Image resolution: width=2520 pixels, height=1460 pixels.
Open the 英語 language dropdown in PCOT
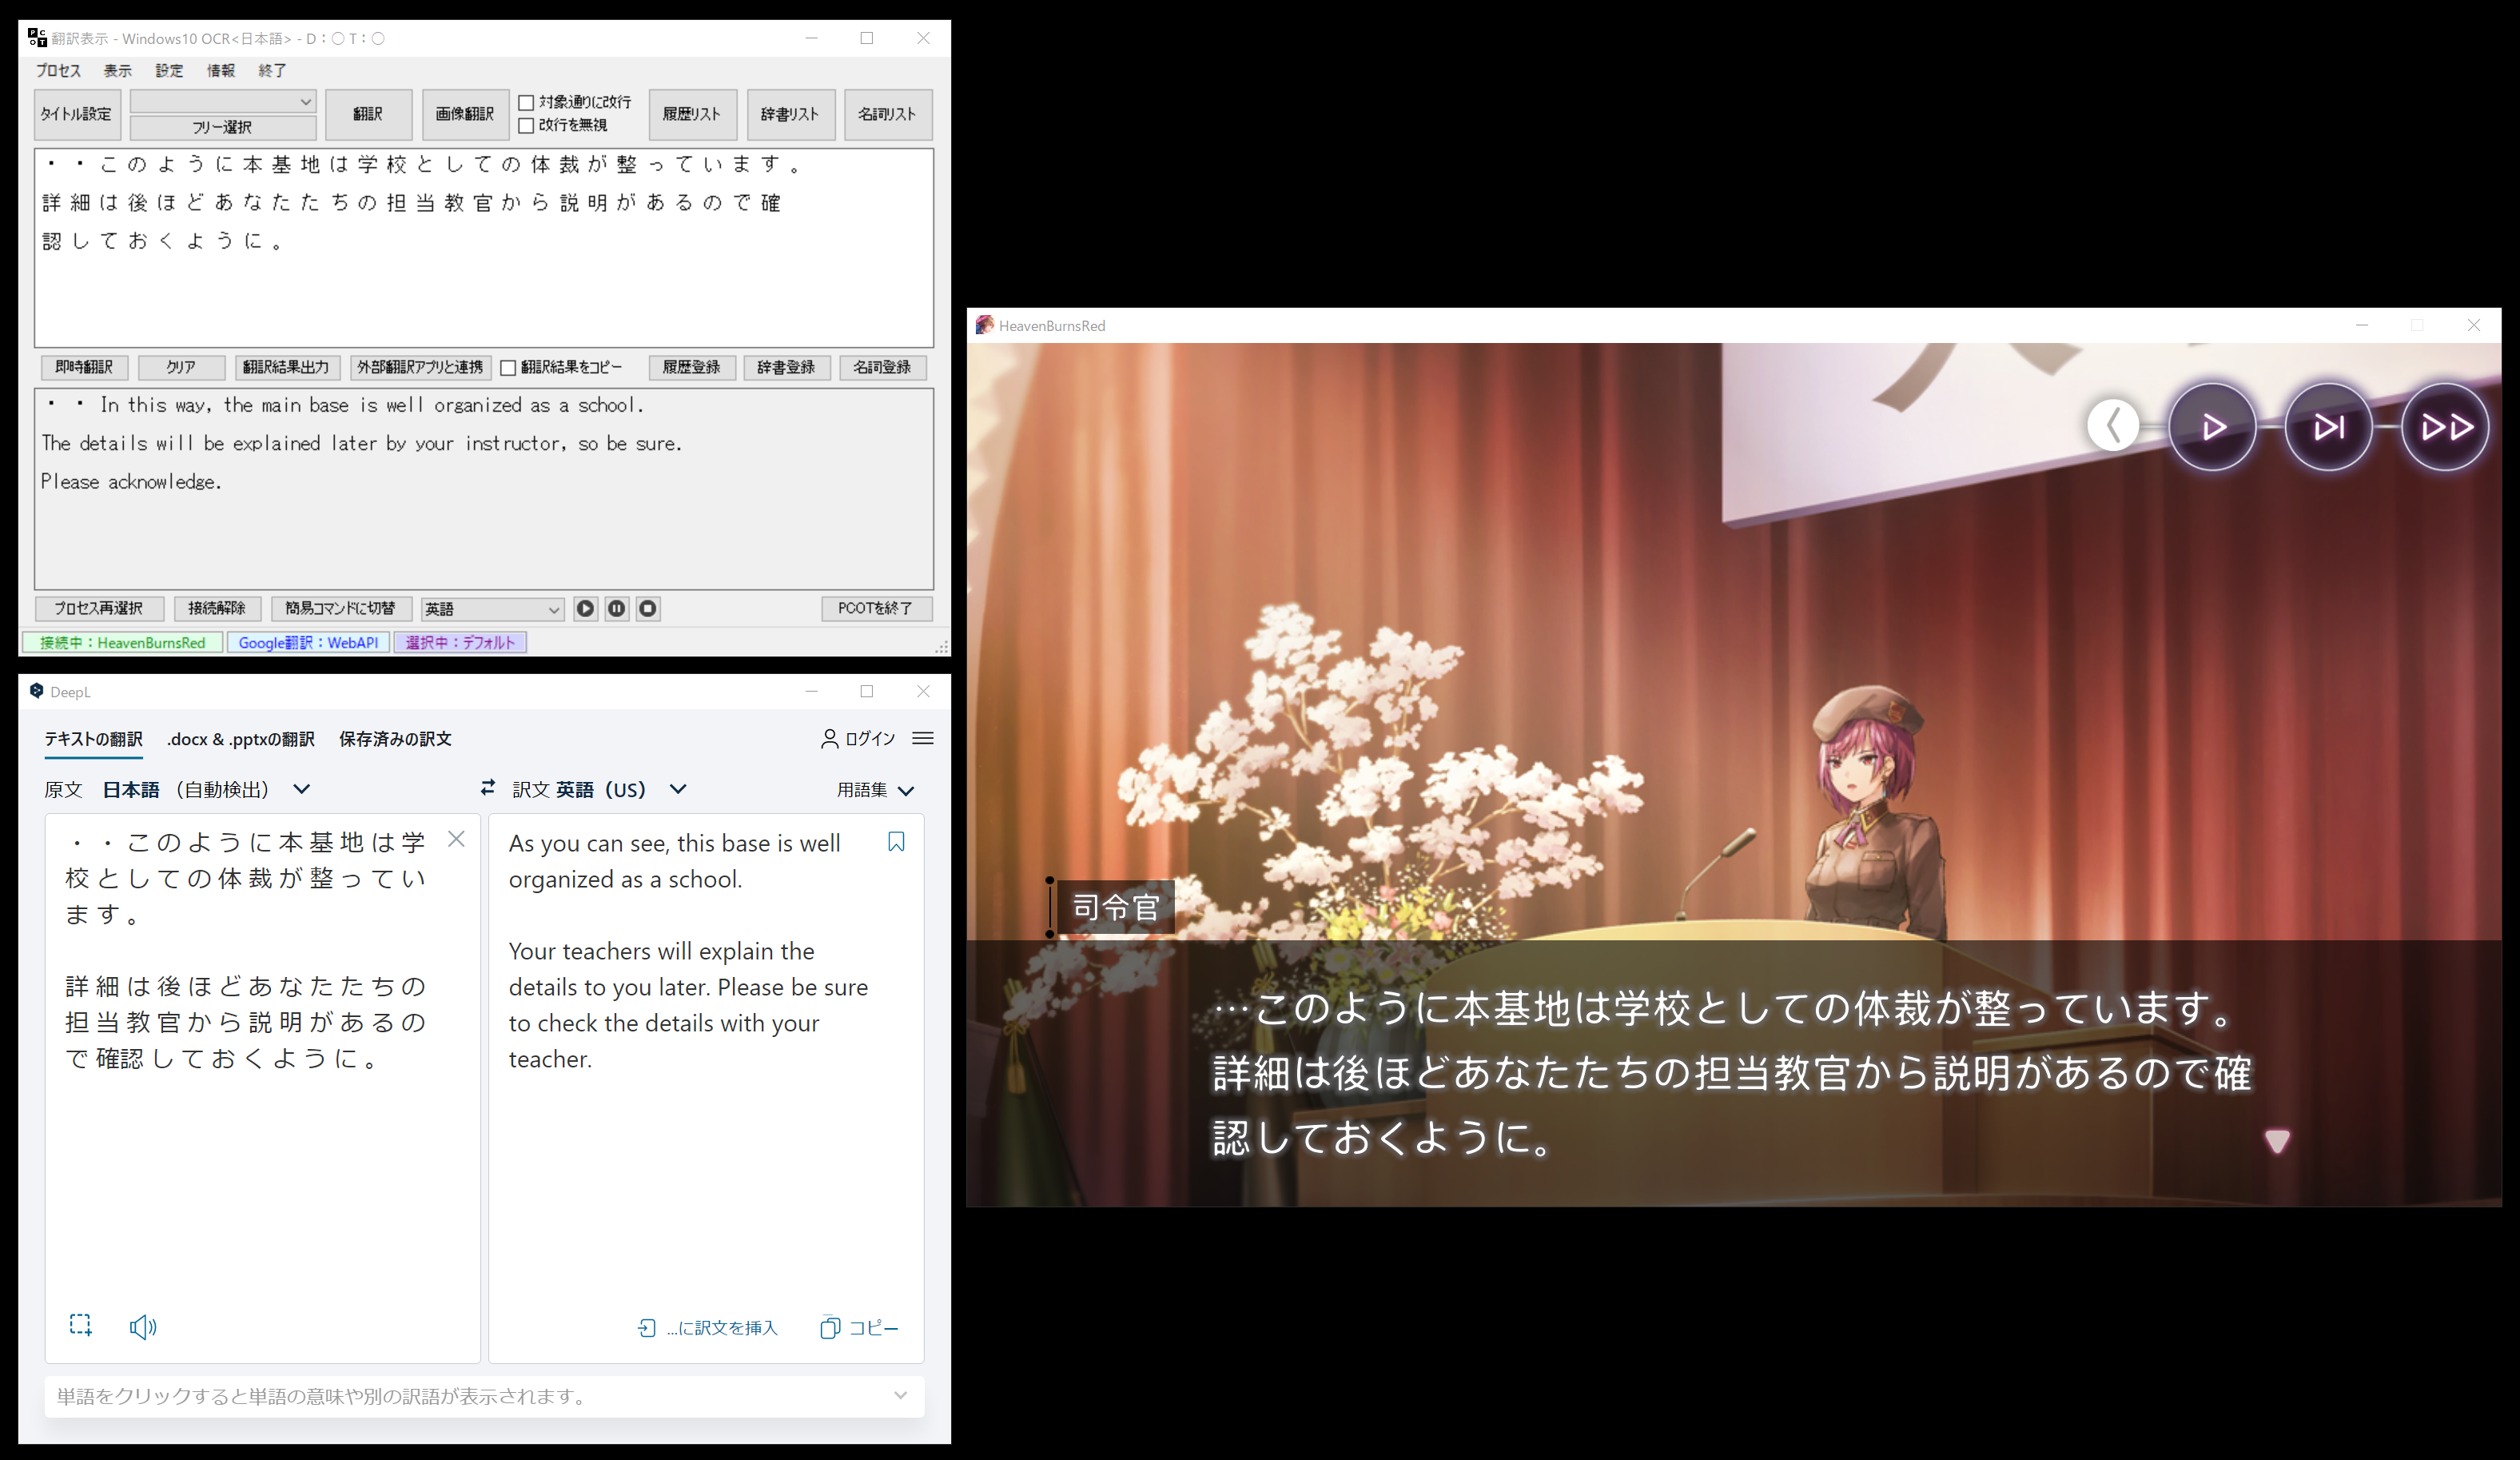pos(492,608)
